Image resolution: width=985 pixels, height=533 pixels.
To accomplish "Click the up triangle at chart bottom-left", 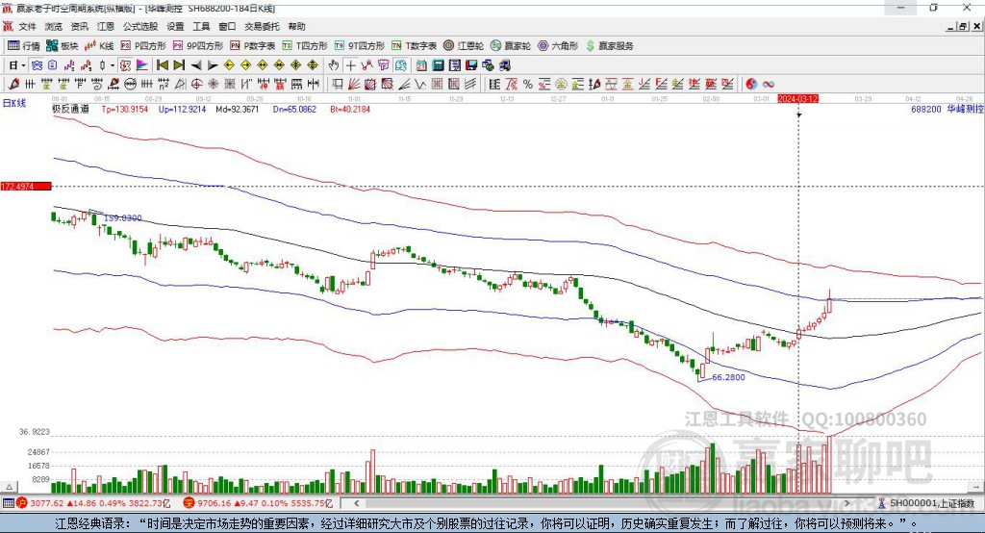I will click(x=10, y=487).
